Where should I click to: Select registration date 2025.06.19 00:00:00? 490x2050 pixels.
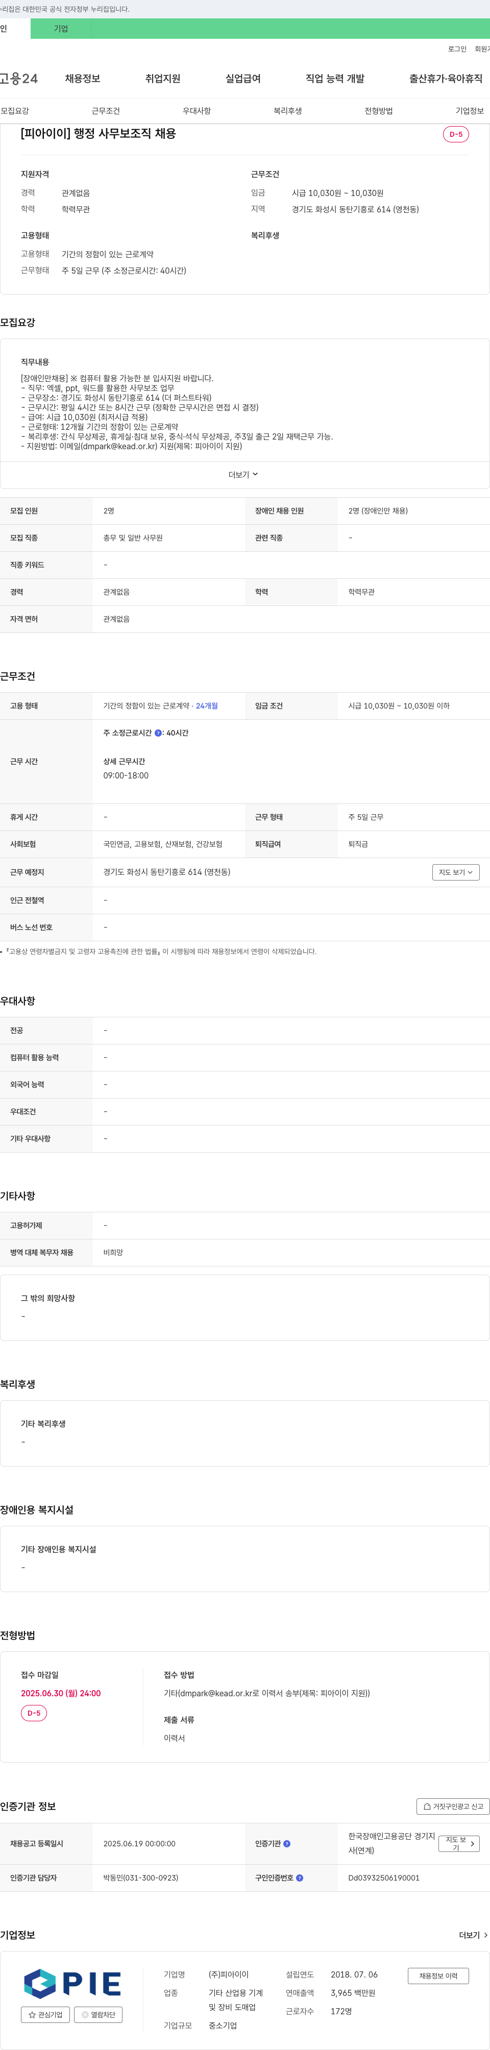tap(139, 1844)
